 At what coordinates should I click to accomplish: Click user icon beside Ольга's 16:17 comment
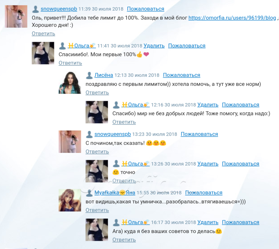click(x=116, y=223)
